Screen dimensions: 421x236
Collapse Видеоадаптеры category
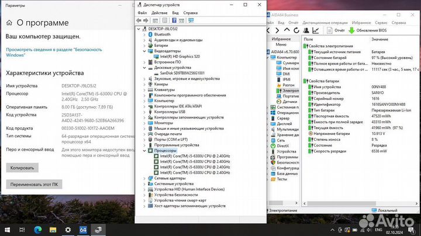tap(144, 51)
